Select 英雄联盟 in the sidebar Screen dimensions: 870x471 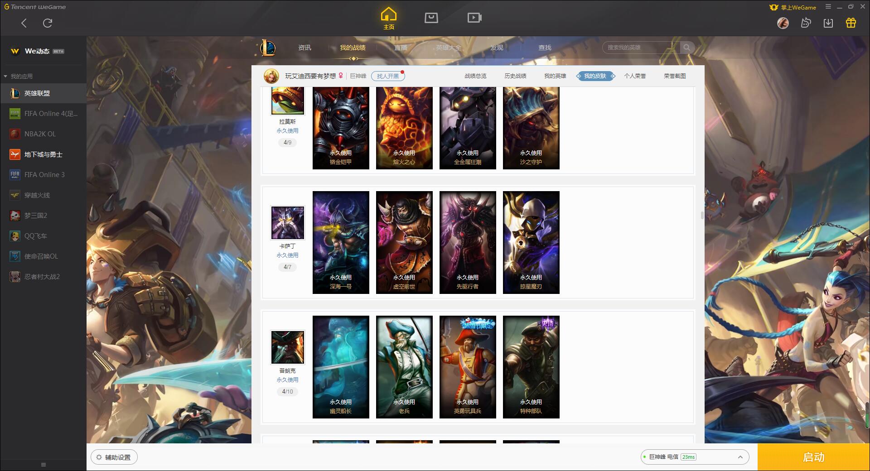pos(43,93)
